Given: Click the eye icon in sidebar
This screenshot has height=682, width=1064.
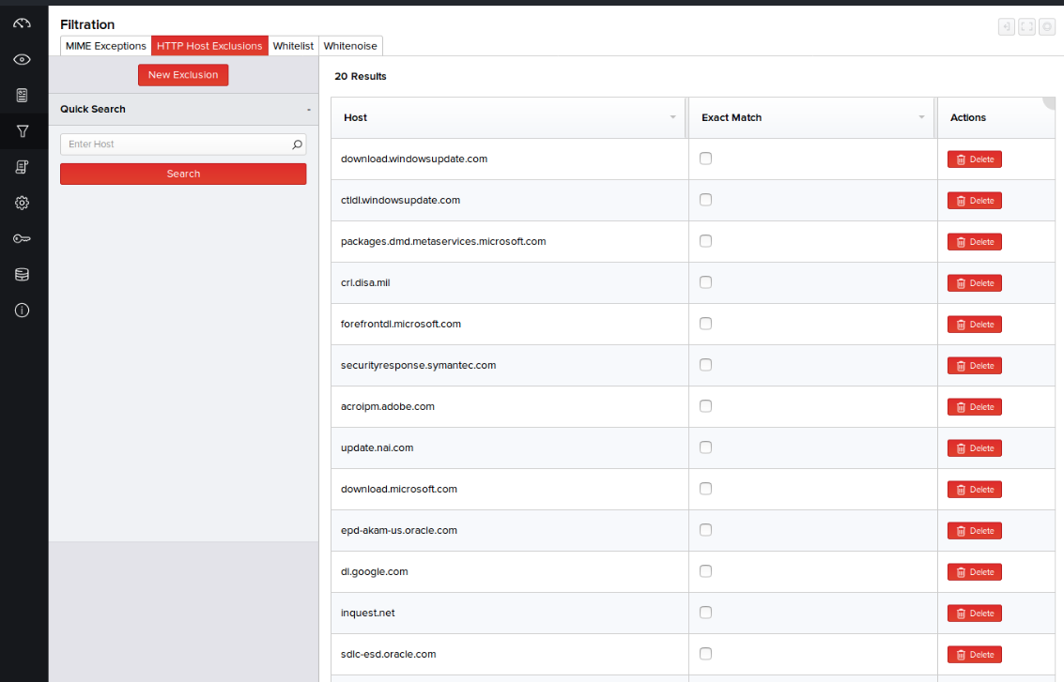Looking at the screenshot, I should click(x=23, y=59).
